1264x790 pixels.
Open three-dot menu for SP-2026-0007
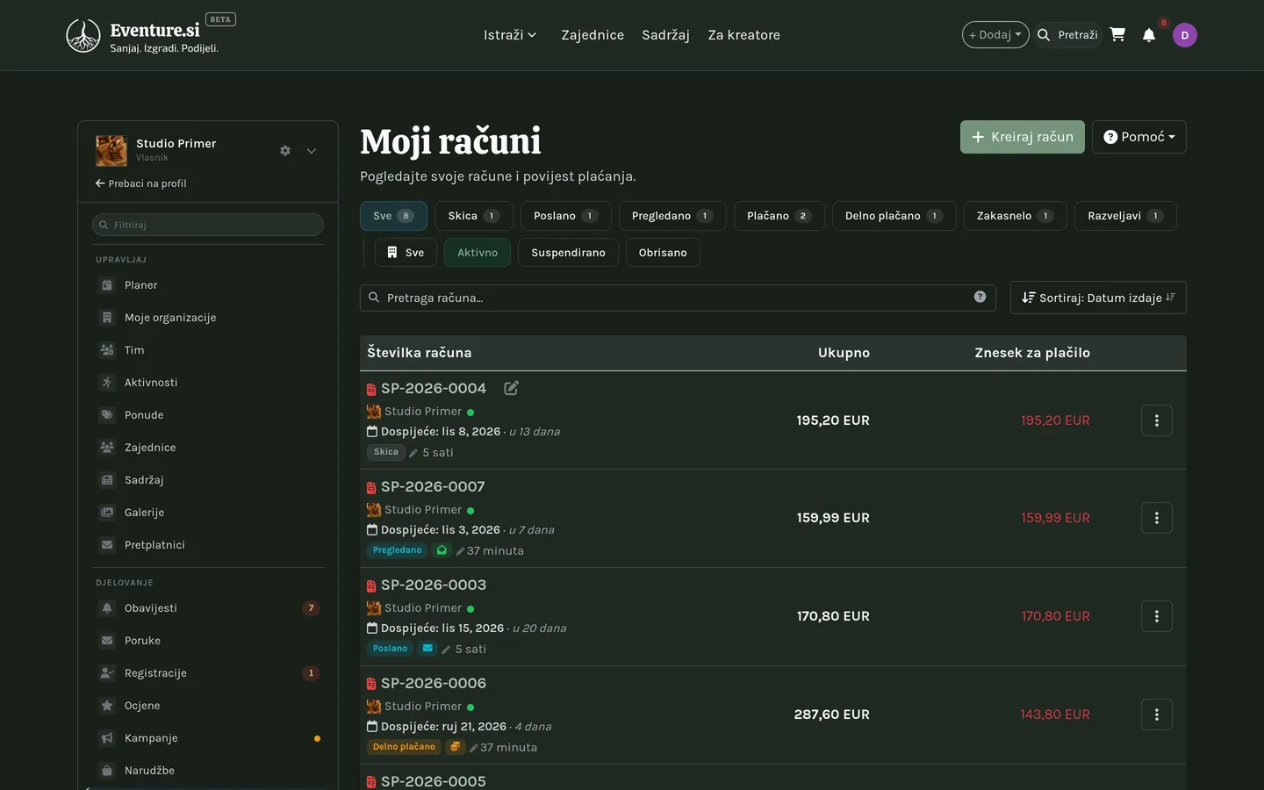(1157, 518)
